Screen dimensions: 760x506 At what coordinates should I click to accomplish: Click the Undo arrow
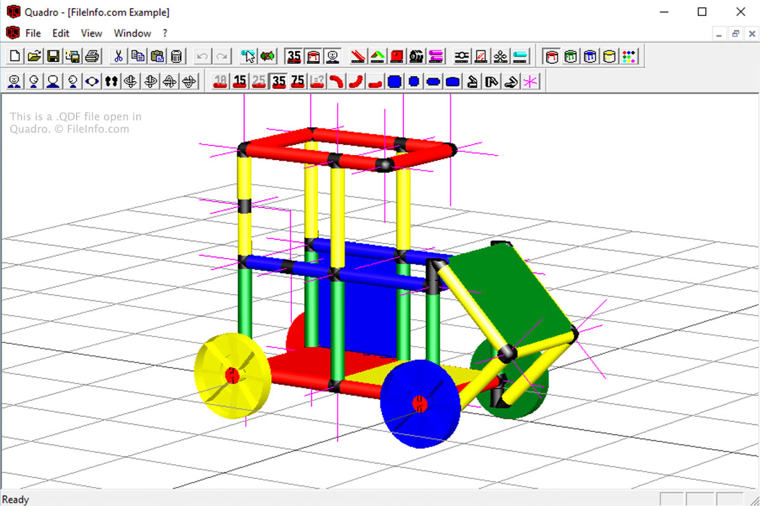coord(203,56)
